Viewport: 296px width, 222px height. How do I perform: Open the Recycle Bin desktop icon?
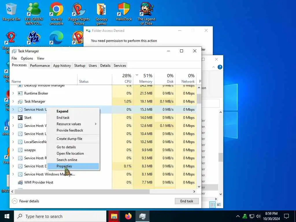tap(11, 12)
